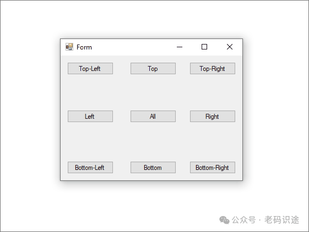Click the Bottom-Left button

[90, 168]
